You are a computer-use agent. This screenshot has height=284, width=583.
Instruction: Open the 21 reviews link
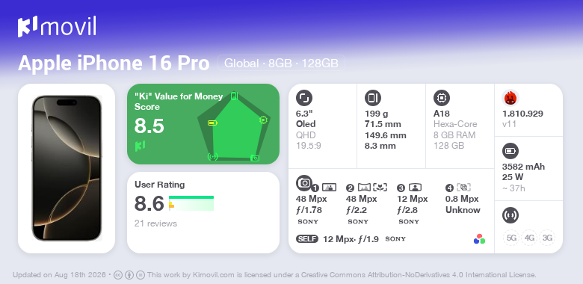155,223
